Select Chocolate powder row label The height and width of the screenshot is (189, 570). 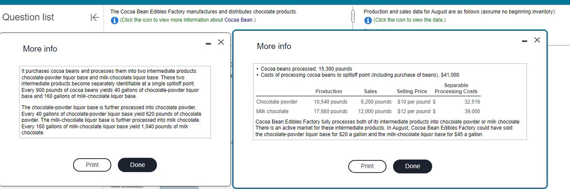tap(277, 102)
